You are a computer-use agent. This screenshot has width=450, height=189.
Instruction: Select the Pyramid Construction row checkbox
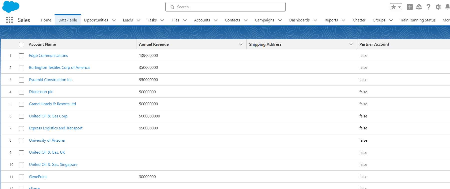pyautogui.click(x=22, y=80)
